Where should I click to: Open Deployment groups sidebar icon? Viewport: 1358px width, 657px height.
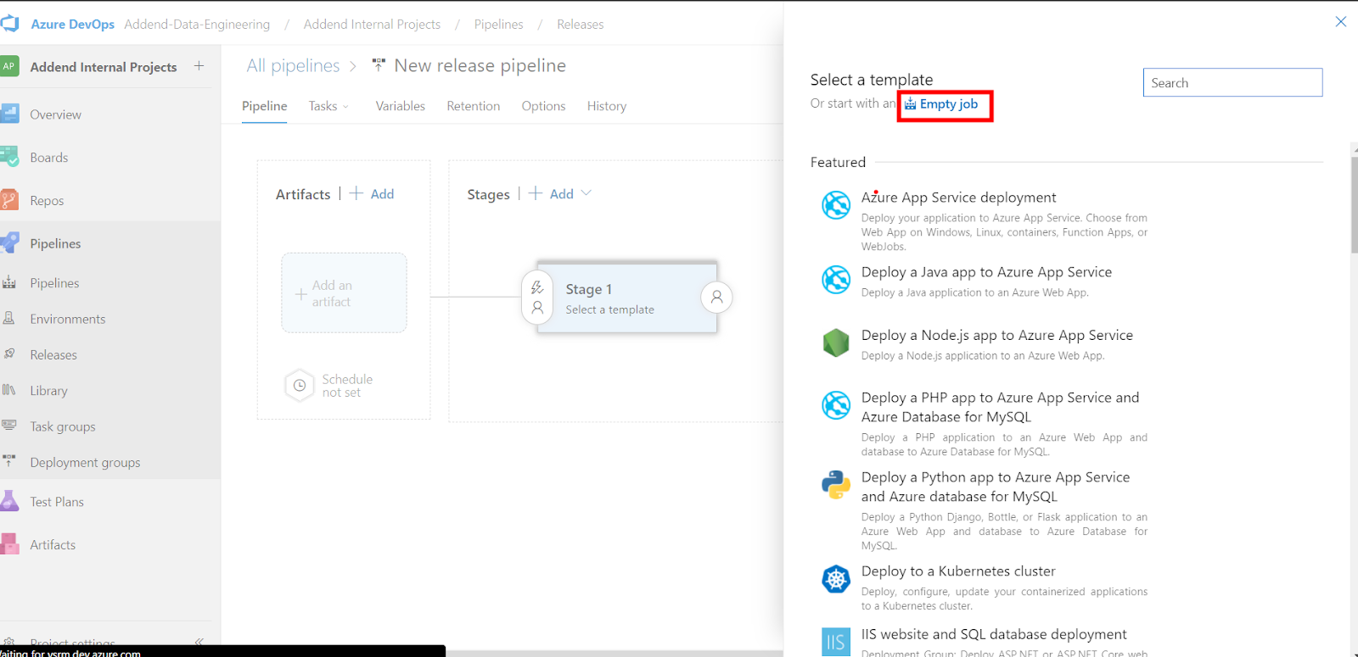(x=9, y=461)
